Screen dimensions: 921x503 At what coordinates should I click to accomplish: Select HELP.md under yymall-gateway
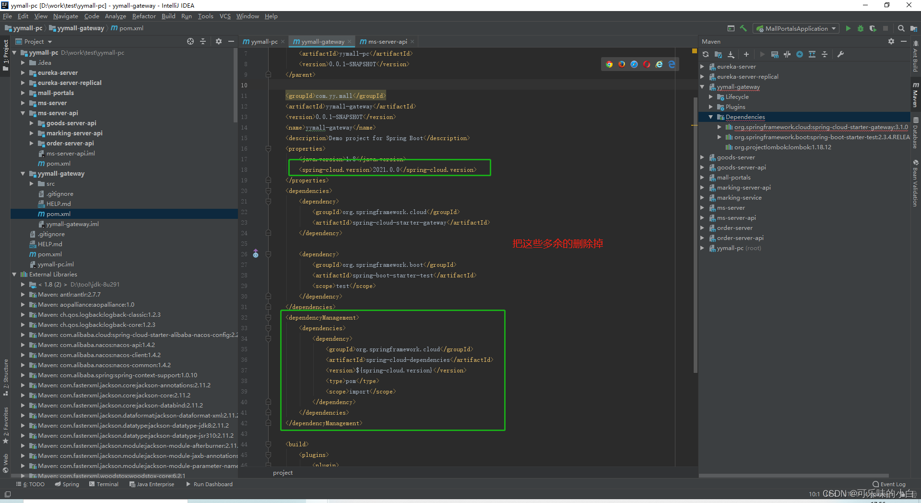(59, 204)
